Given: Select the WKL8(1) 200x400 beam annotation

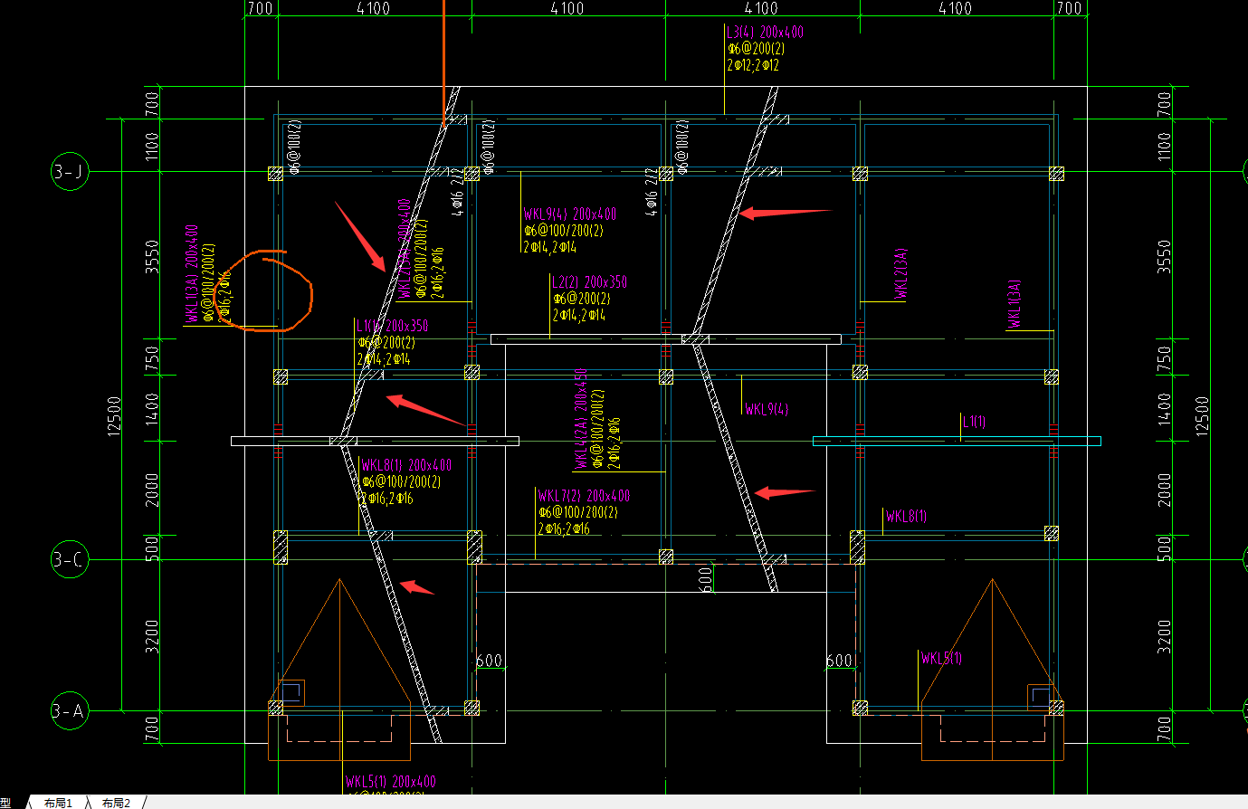Looking at the screenshot, I should coord(406,465).
